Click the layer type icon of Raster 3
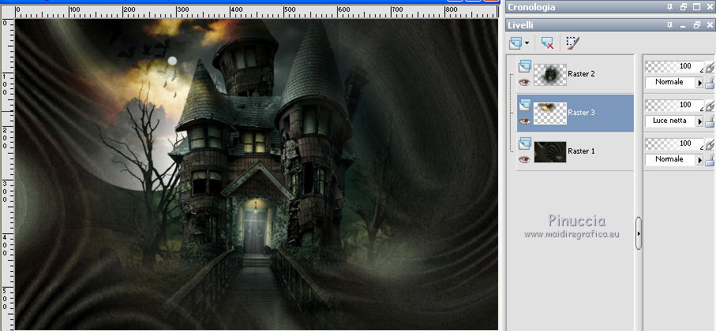 pos(524,105)
